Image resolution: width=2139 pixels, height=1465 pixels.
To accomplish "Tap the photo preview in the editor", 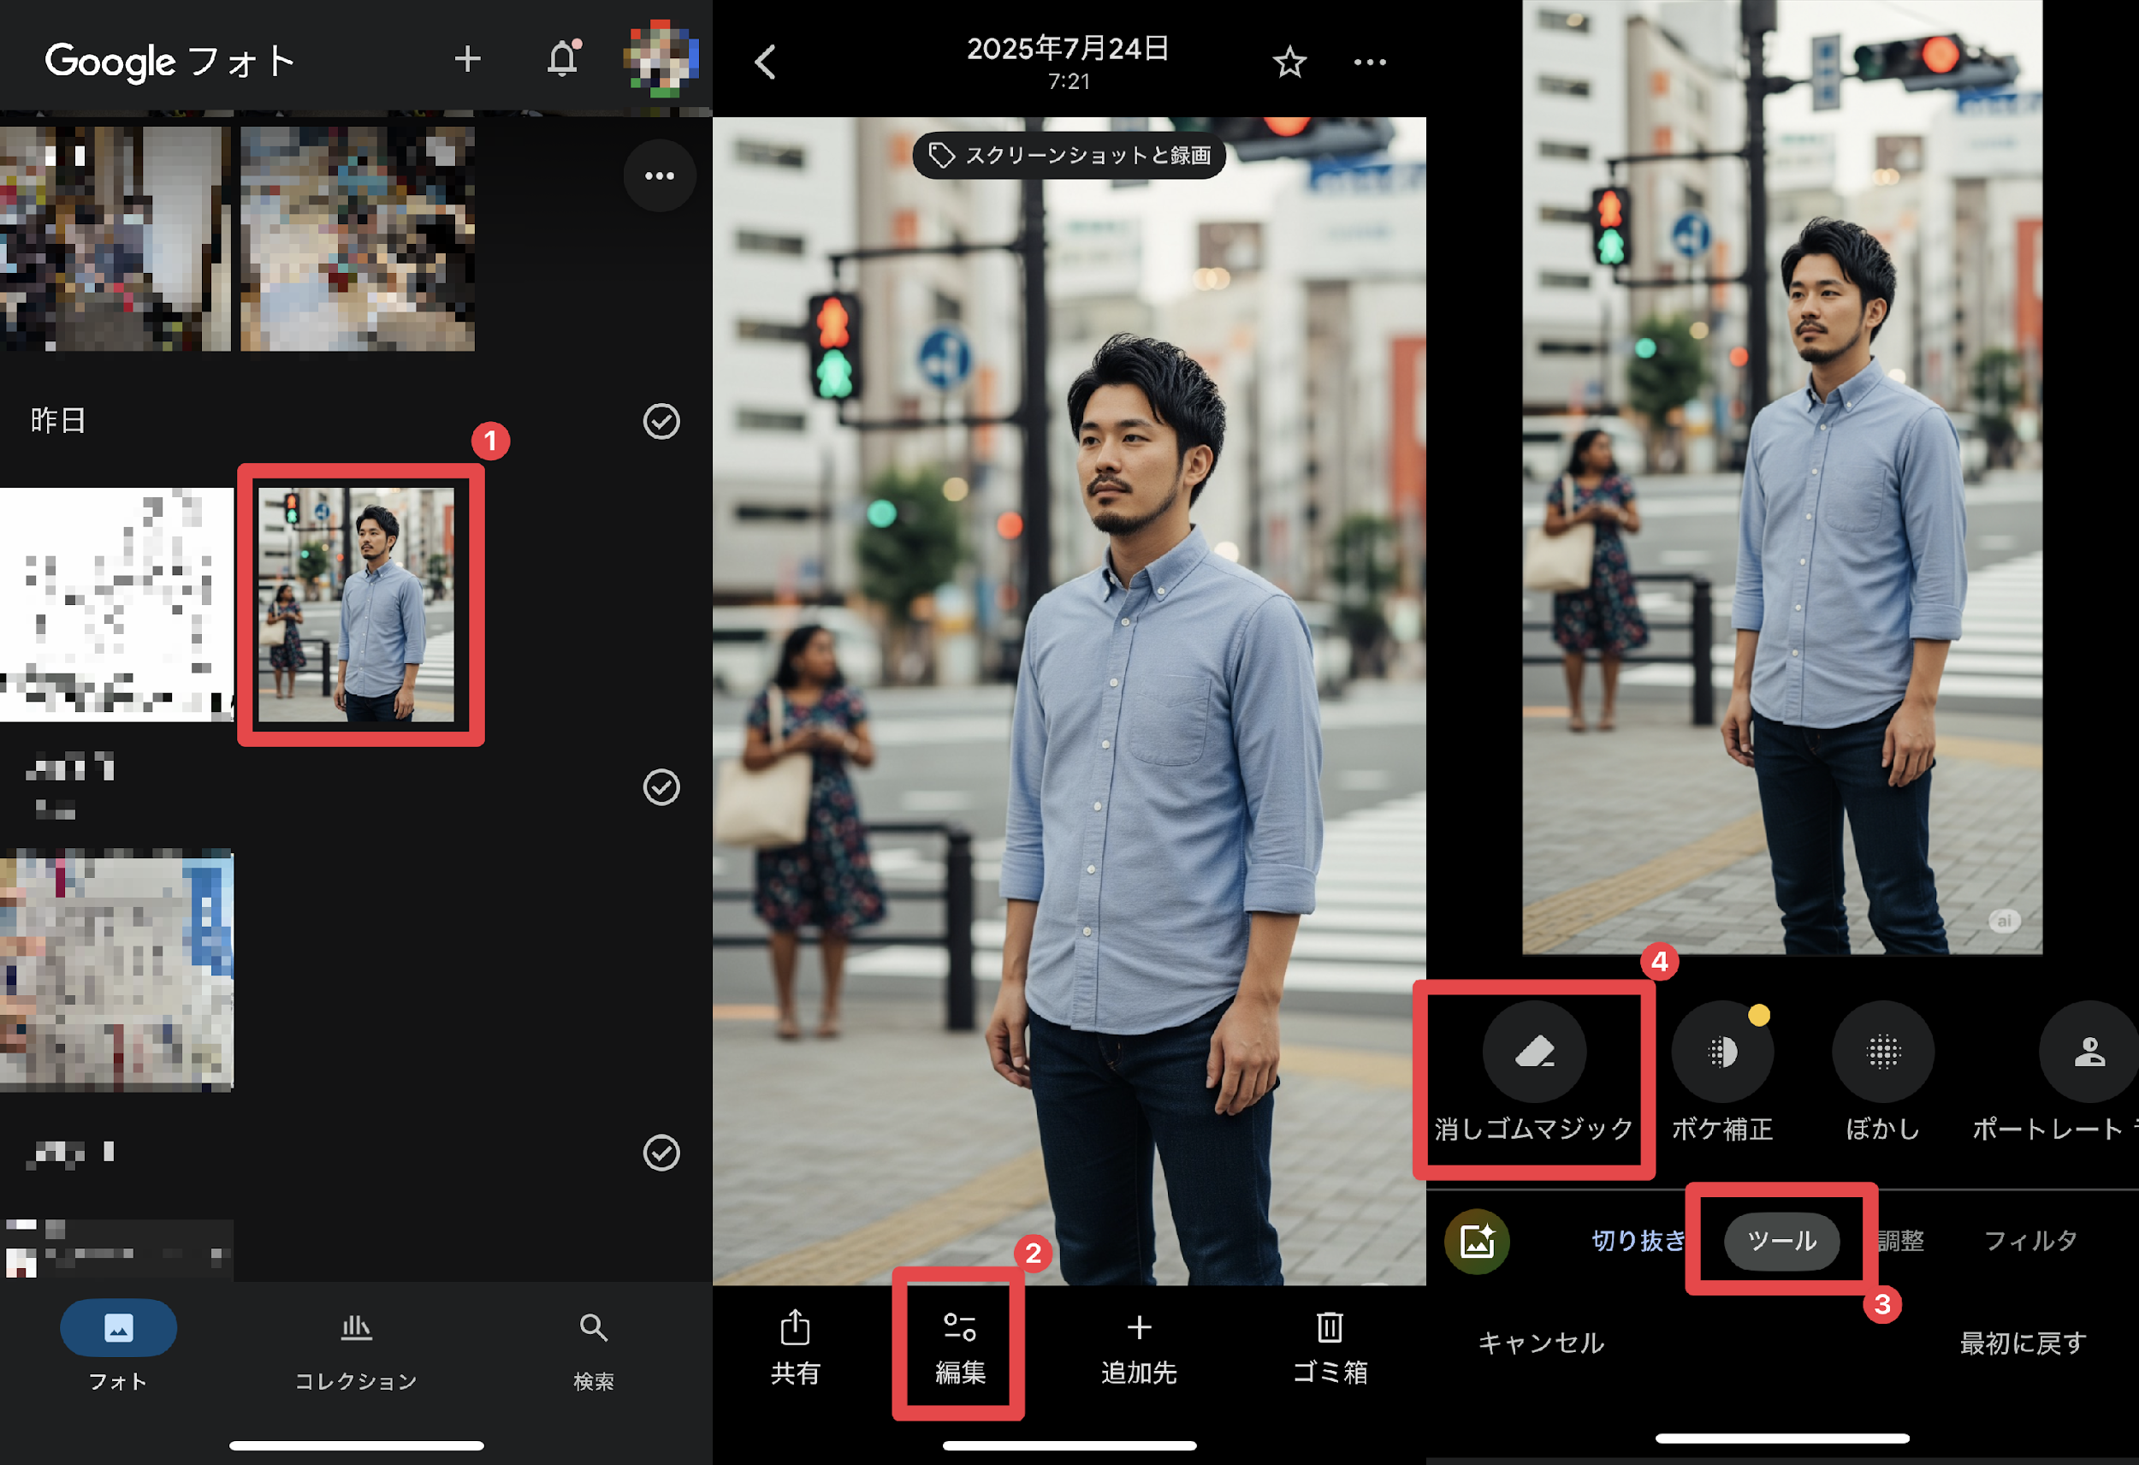I will (x=1782, y=477).
